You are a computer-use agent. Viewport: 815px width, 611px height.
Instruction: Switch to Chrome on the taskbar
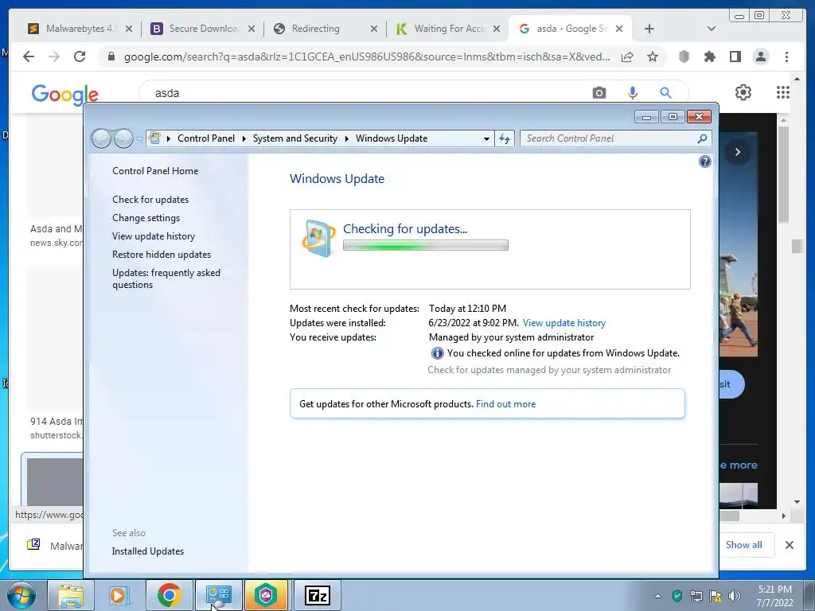(169, 595)
